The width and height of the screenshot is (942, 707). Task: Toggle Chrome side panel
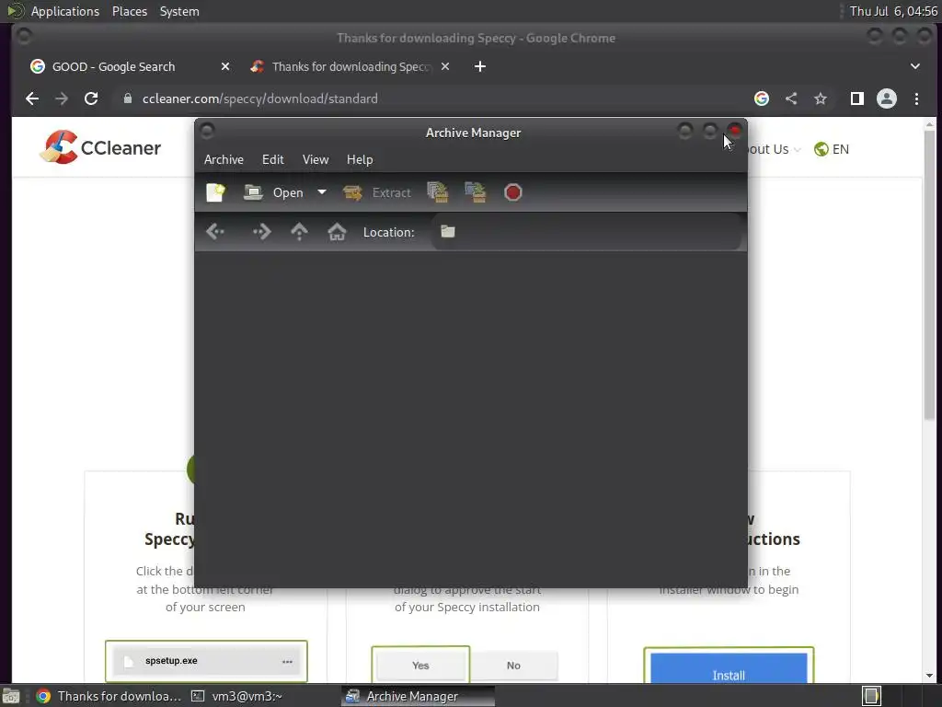(x=857, y=99)
